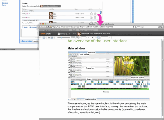This screenshot has height=120, width=164.
Task: Click the page reload icon in address bar
Action: point(134,27)
